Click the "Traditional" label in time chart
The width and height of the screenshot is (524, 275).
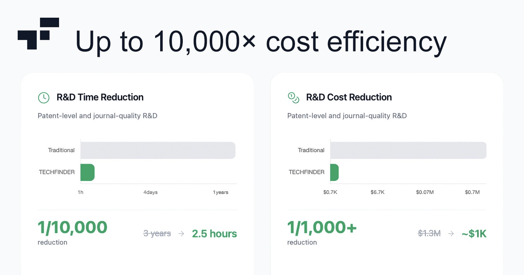tap(61, 150)
